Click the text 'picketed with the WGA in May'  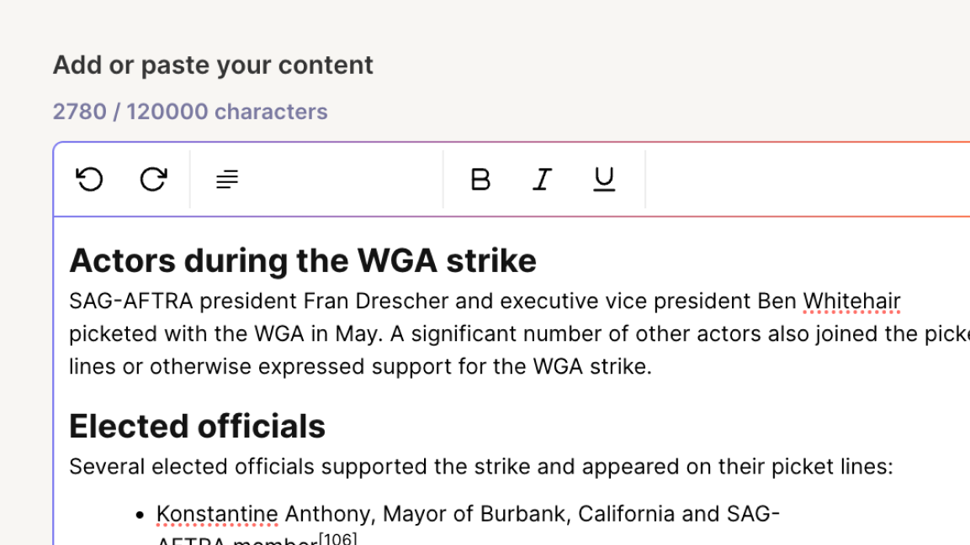(223, 334)
